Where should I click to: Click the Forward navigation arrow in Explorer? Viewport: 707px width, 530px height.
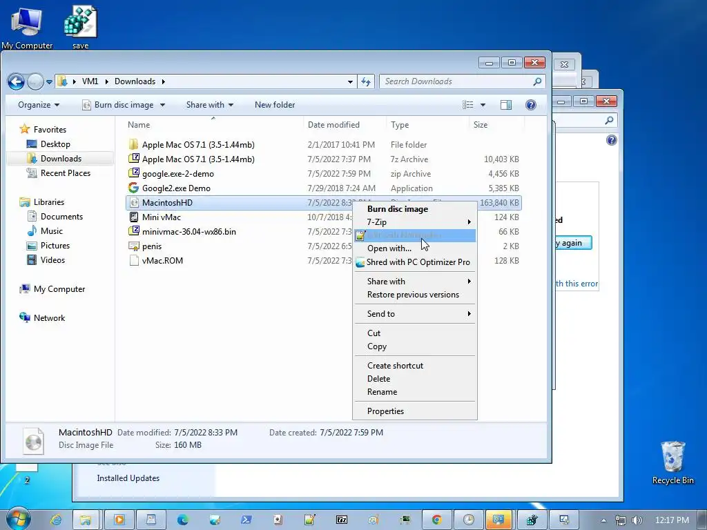[35, 81]
